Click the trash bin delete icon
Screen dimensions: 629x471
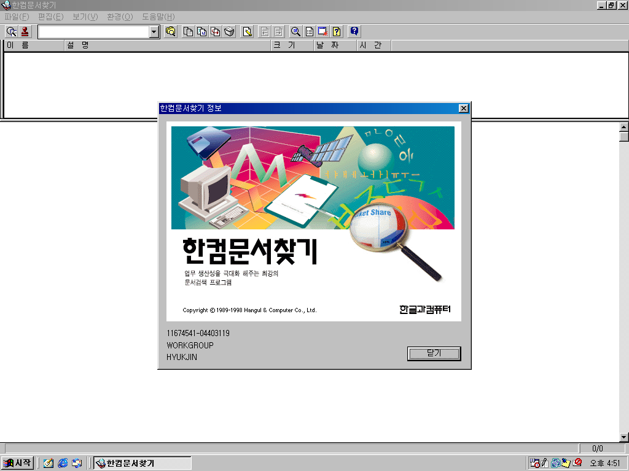[x=229, y=32]
